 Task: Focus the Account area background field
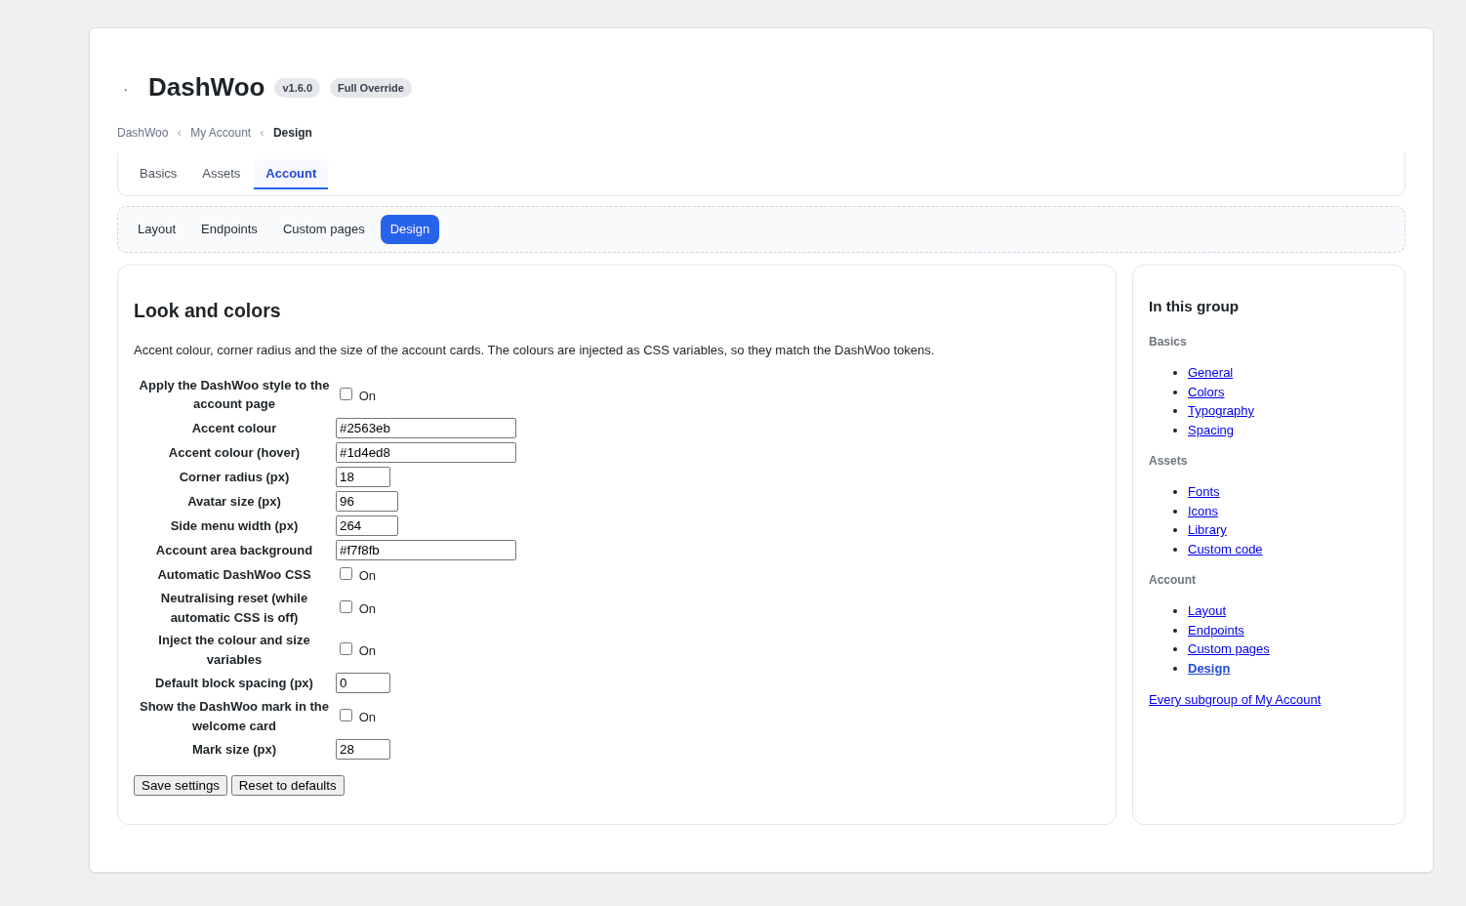click(426, 551)
